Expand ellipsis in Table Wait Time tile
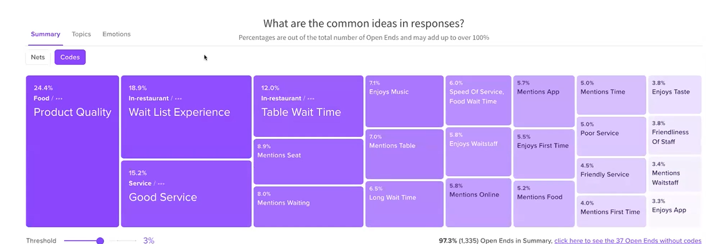Viewport: 706px width, 244px height. 310,99
